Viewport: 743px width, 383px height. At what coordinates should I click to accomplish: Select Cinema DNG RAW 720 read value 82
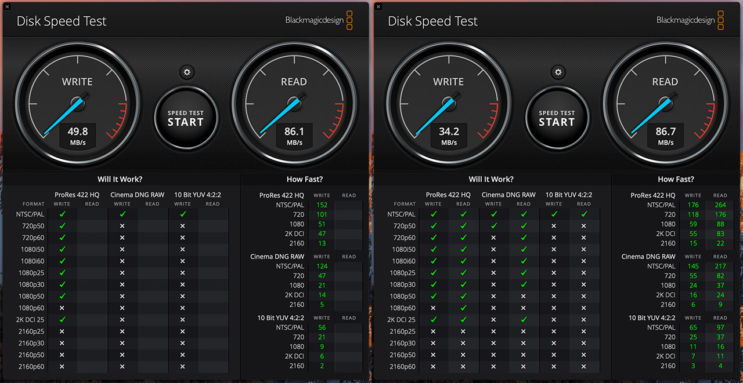(720, 276)
